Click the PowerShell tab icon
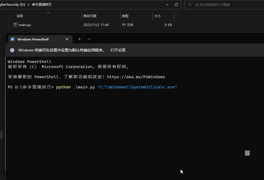The image size is (264, 180). [13, 39]
